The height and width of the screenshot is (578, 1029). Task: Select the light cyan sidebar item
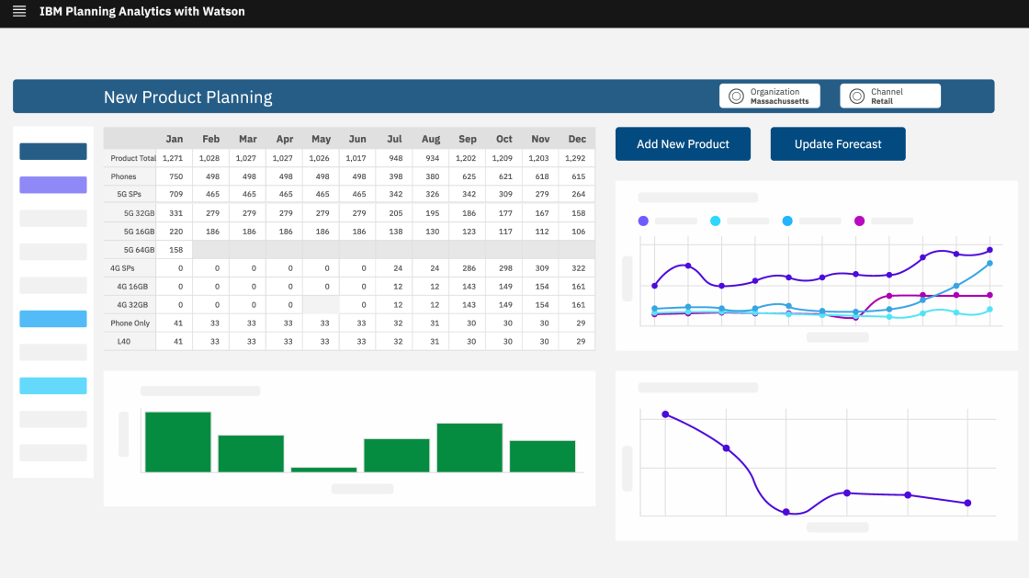(53, 385)
